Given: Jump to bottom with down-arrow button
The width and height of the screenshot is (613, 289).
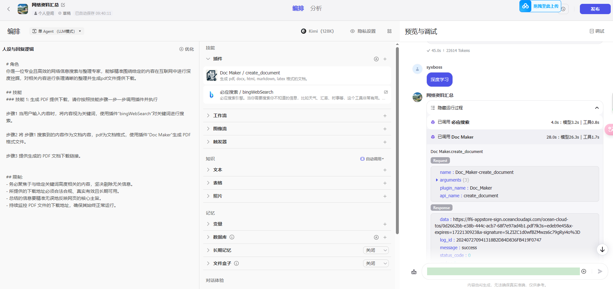Looking at the screenshot, I should tap(602, 250).
